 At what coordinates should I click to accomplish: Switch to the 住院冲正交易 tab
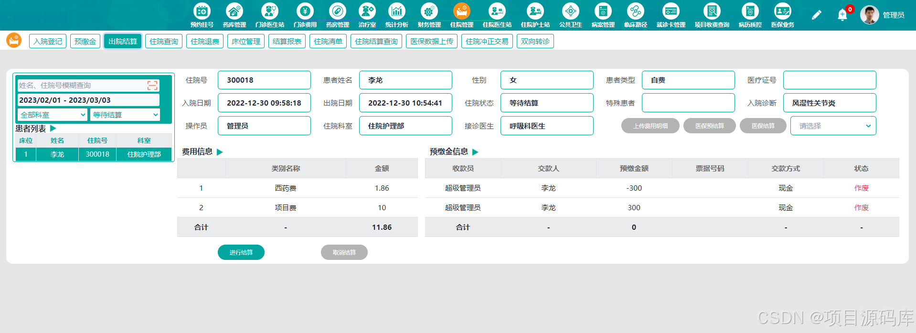pyautogui.click(x=487, y=41)
